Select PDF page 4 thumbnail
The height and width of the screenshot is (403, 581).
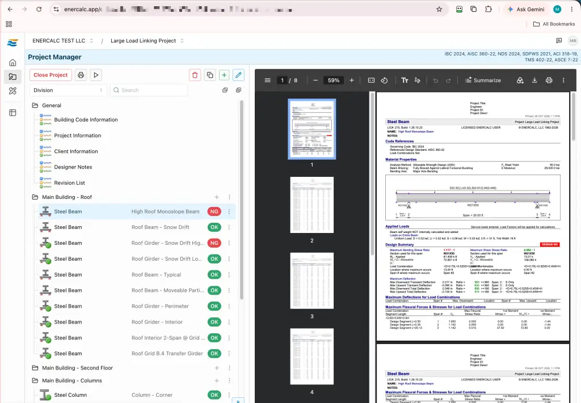coord(311,357)
